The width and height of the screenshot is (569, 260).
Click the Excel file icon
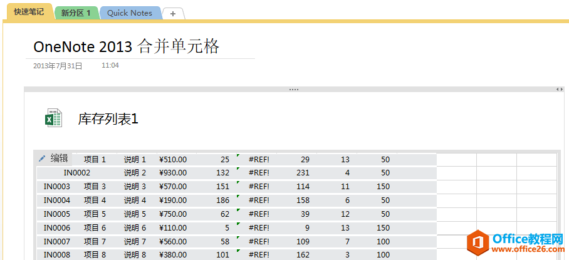53,118
